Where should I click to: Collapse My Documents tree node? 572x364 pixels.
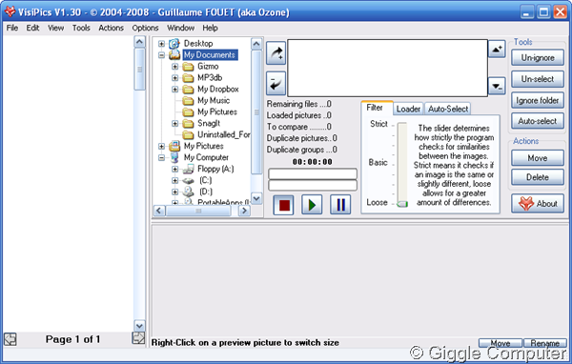pos(162,55)
